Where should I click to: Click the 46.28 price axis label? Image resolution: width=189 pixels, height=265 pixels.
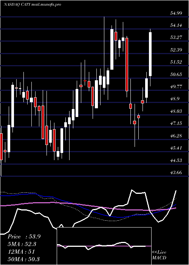(176, 136)
